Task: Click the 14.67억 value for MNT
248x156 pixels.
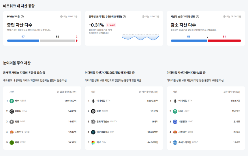Action: tap(72, 122)
